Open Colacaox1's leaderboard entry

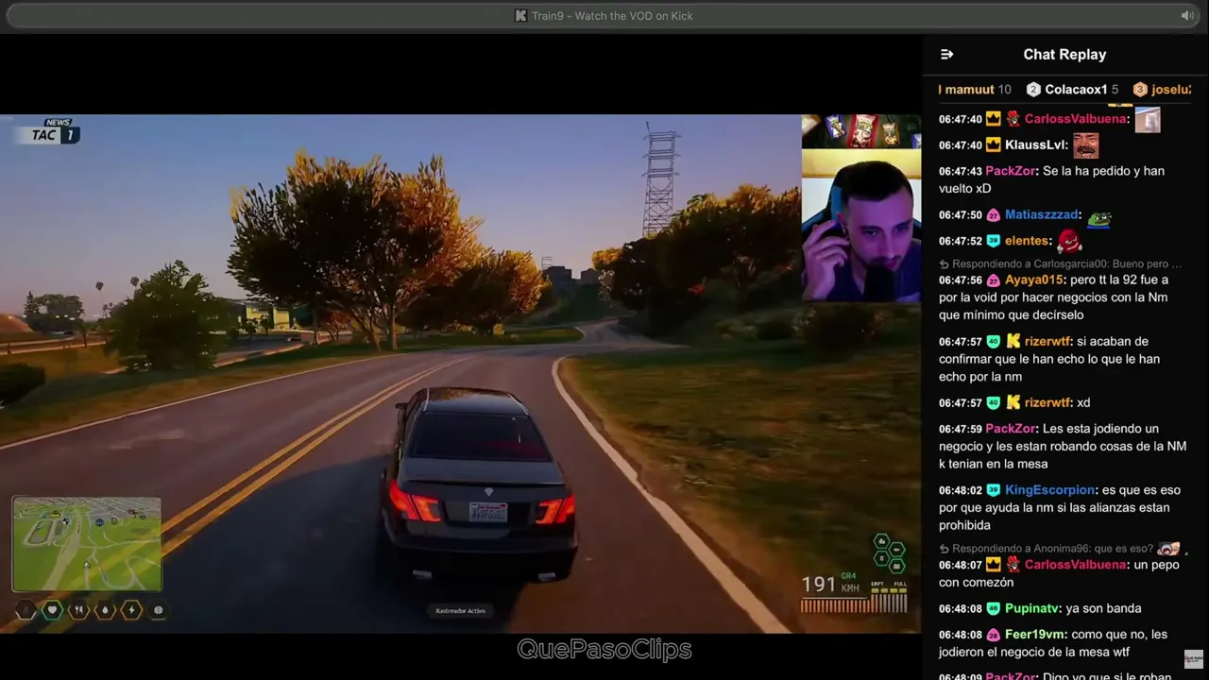(x=1073, y=90)
